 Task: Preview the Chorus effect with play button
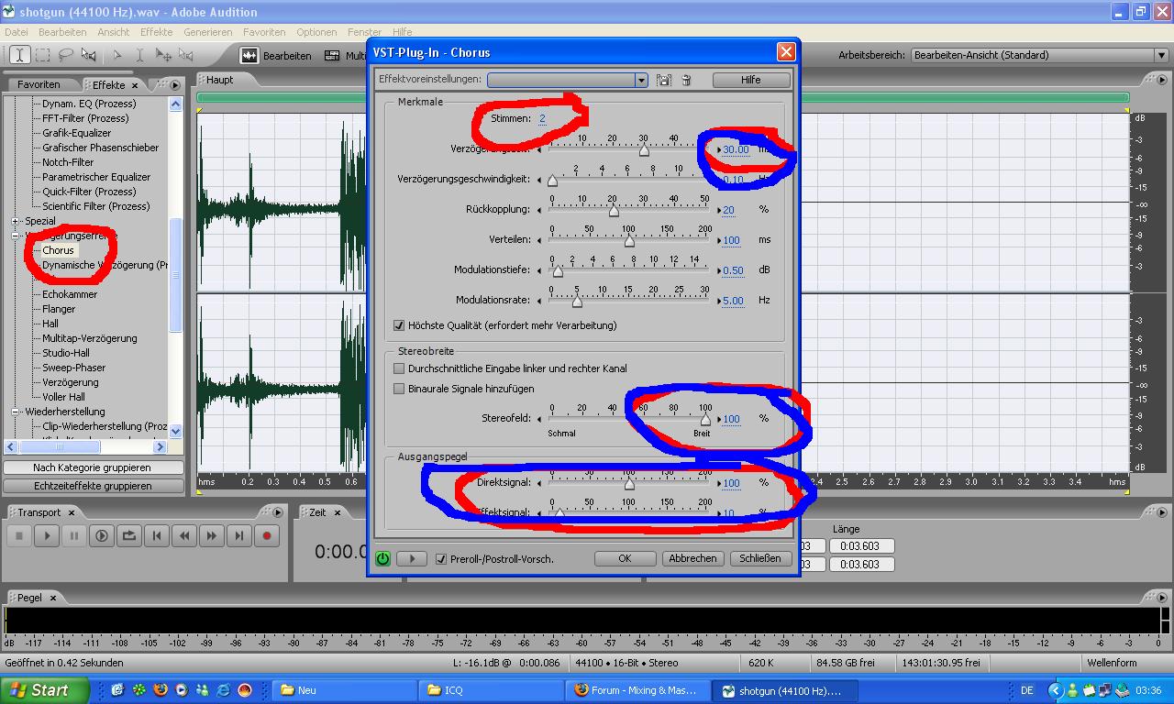(x=412, y=558)
